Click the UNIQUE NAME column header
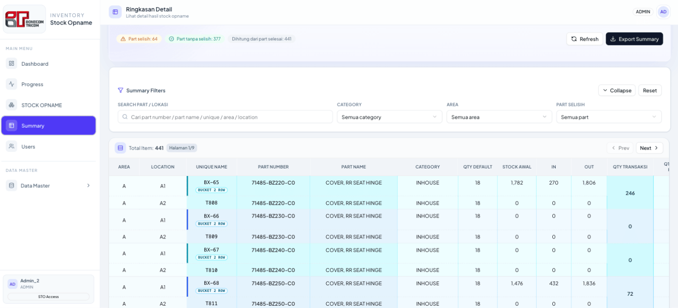The height and width of the screenshot is (308, 678). coord(211,167)
